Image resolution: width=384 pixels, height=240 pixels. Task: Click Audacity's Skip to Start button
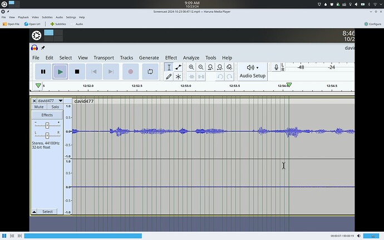tap(94, 72)
